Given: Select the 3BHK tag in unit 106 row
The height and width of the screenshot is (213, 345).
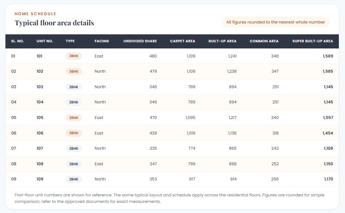Looking at the screenshot, I should point(74,133).
